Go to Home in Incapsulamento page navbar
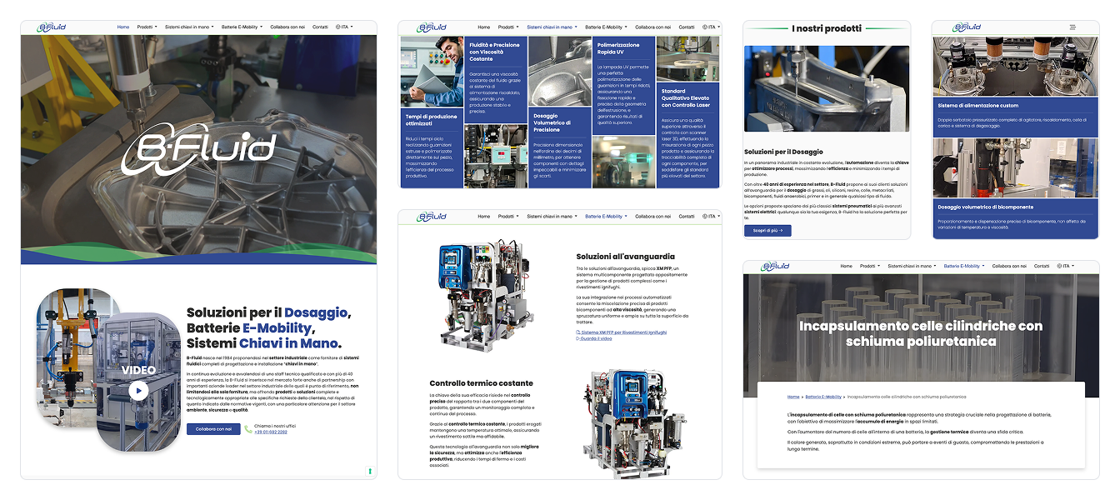 [847, 266]
